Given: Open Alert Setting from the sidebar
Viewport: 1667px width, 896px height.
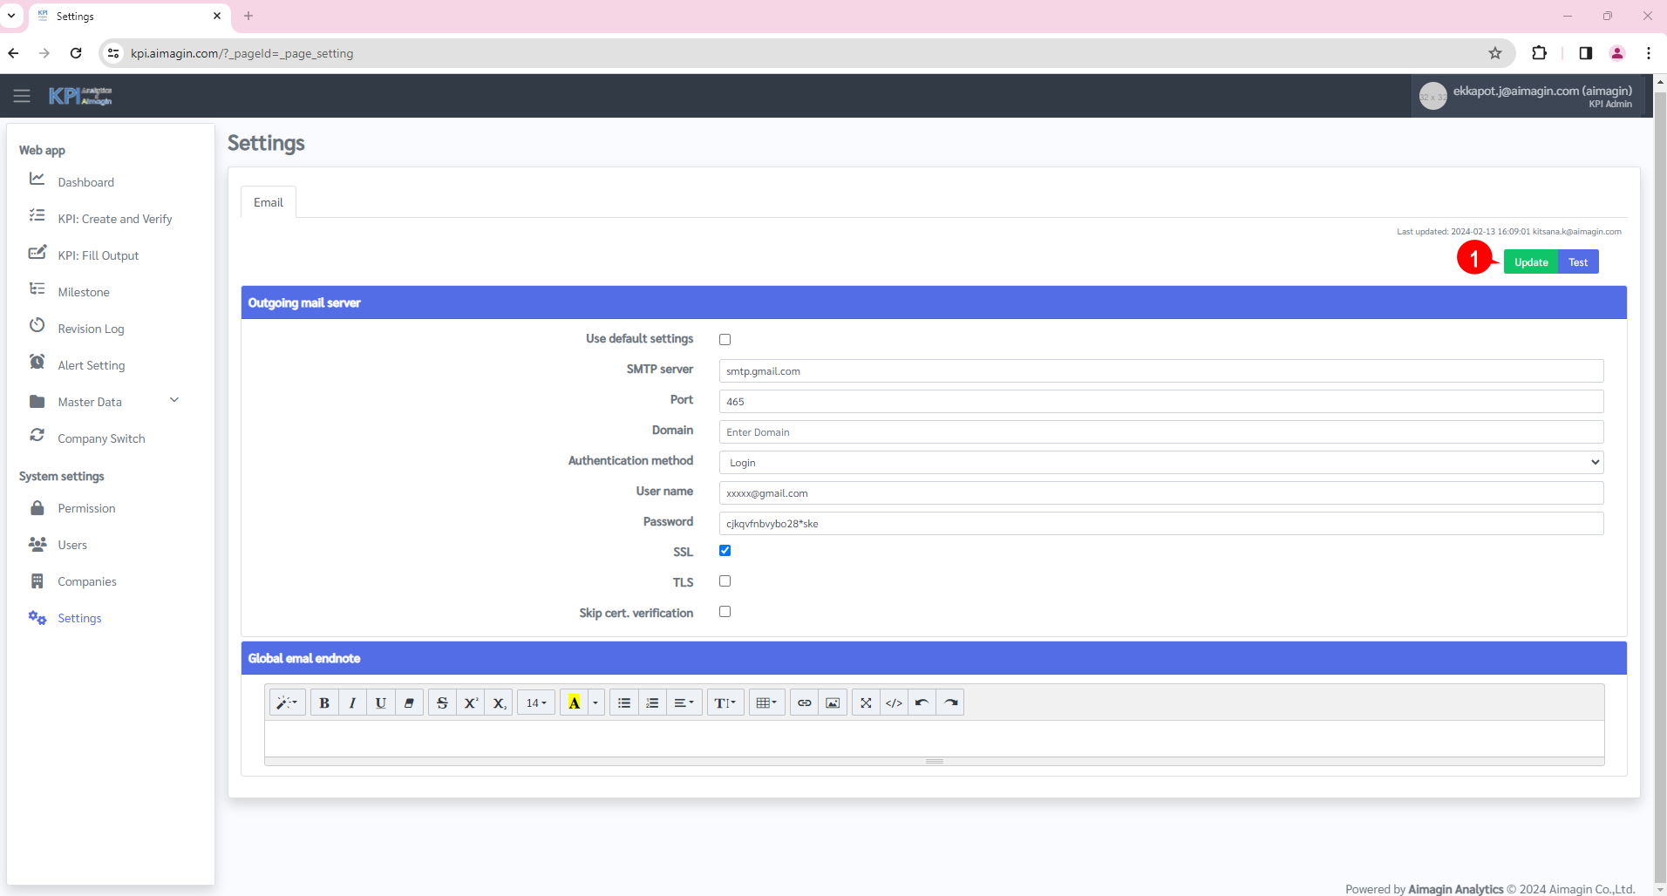Looking at the screenshot, I should tap(91, 364).
